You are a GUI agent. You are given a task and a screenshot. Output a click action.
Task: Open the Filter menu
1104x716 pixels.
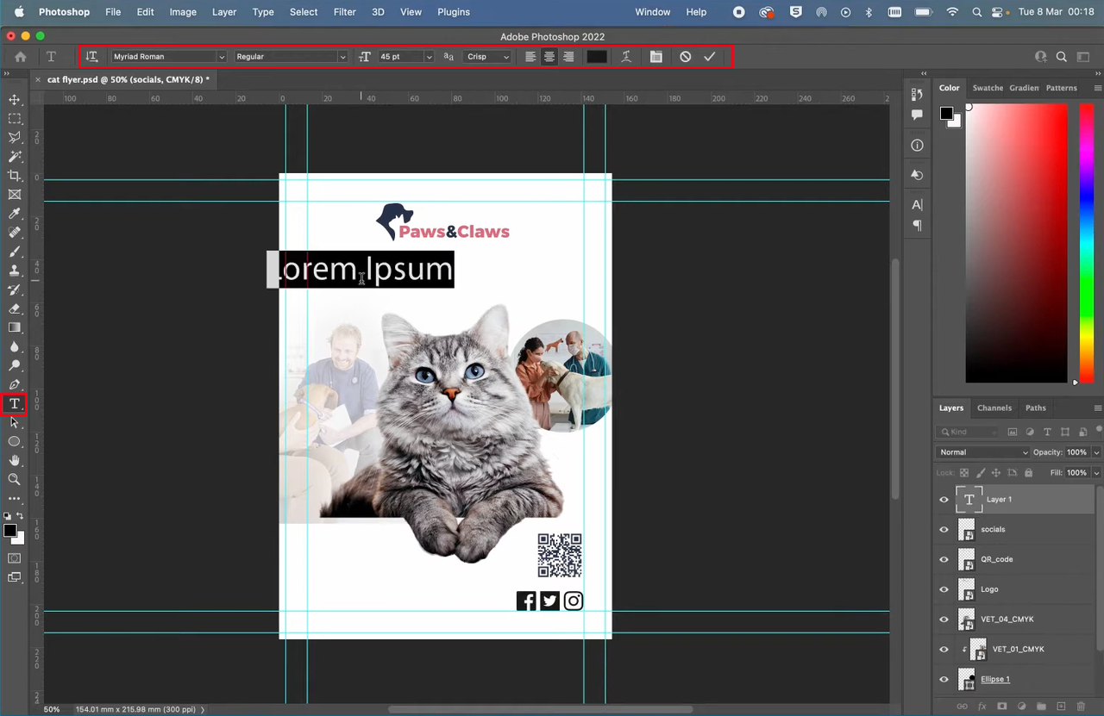[344, 11]
